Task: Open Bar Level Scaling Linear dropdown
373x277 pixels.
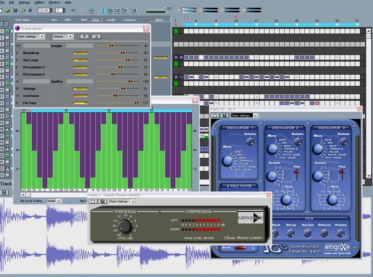Action: [54, 201]
